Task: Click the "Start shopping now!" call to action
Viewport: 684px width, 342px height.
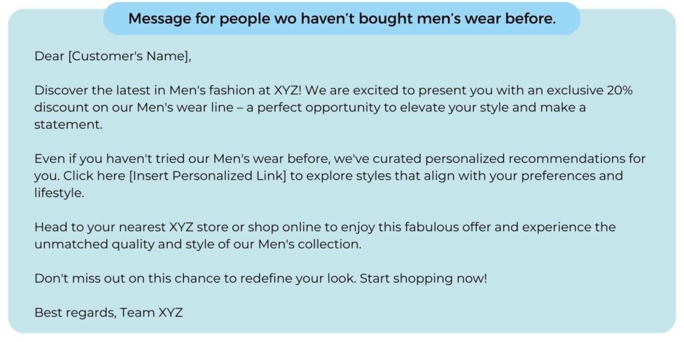Action: (x=423, y=278)
